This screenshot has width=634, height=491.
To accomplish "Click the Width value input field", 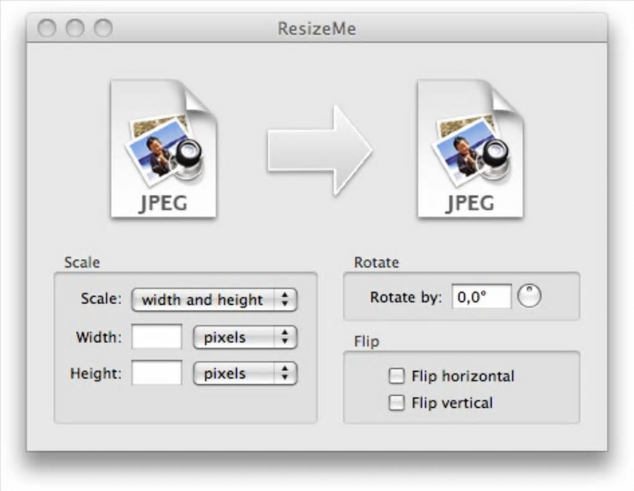I will [157, 337].
